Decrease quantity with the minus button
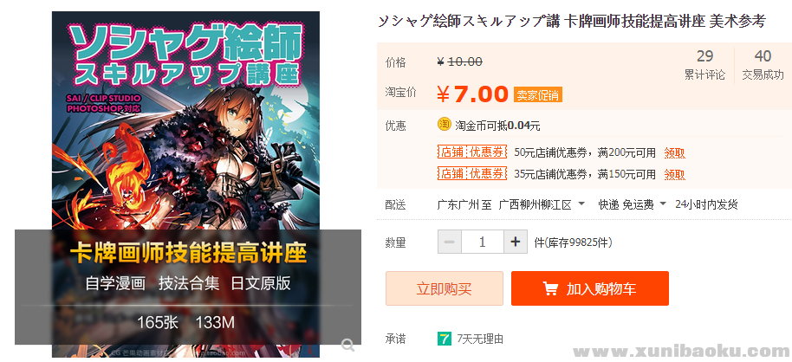 coord(450,242)
